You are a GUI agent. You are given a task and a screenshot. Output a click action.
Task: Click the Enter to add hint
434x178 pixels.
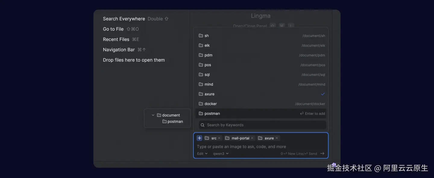(x=313, y=114)
